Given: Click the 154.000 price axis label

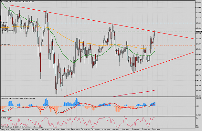Looking at the screenshot, I should pyautogui.click(x=198, y=13).
